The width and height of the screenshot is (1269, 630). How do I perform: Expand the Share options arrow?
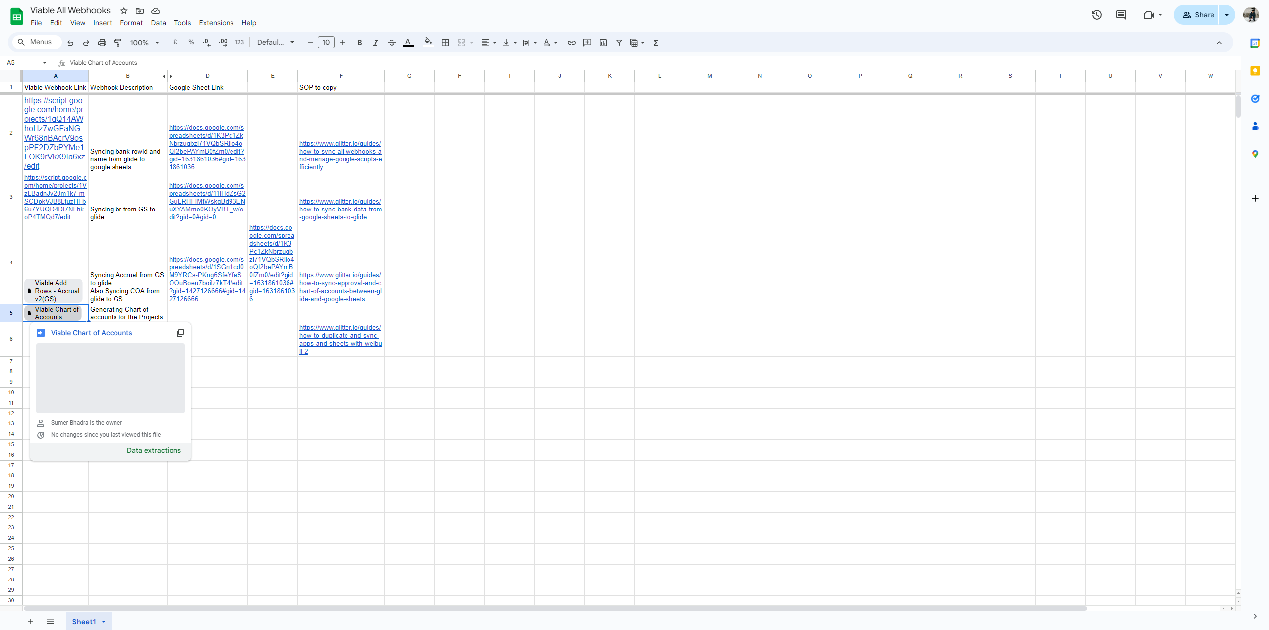tap(1227, 15)
